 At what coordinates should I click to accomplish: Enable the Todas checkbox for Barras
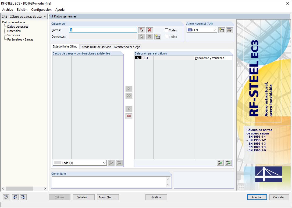coord(166,30)
